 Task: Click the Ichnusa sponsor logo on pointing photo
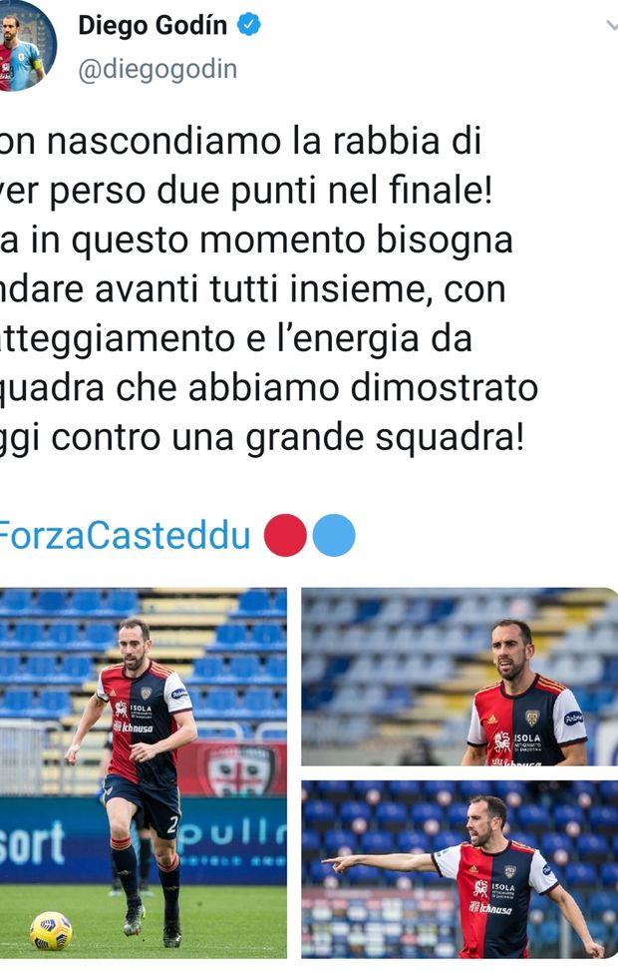click(491, 908)
